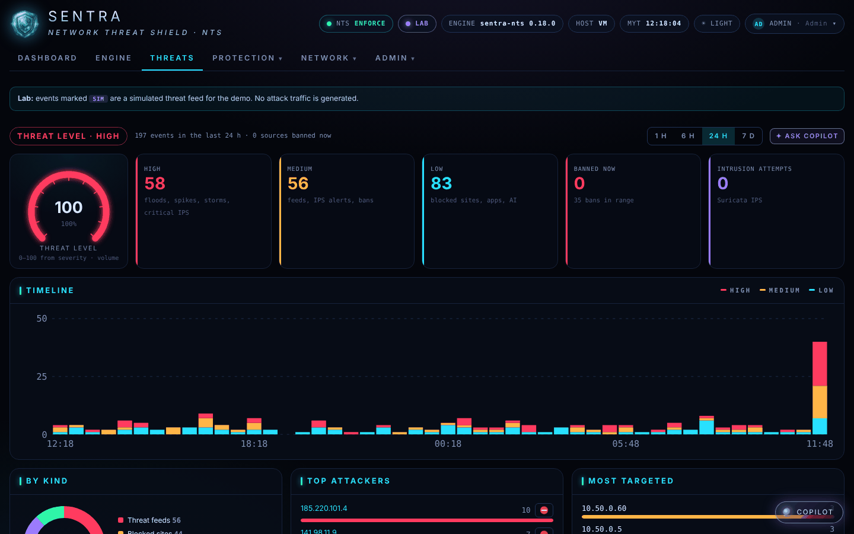Select the 6 H time range
The width and height of the screenshot is (854, 534).
688,136
